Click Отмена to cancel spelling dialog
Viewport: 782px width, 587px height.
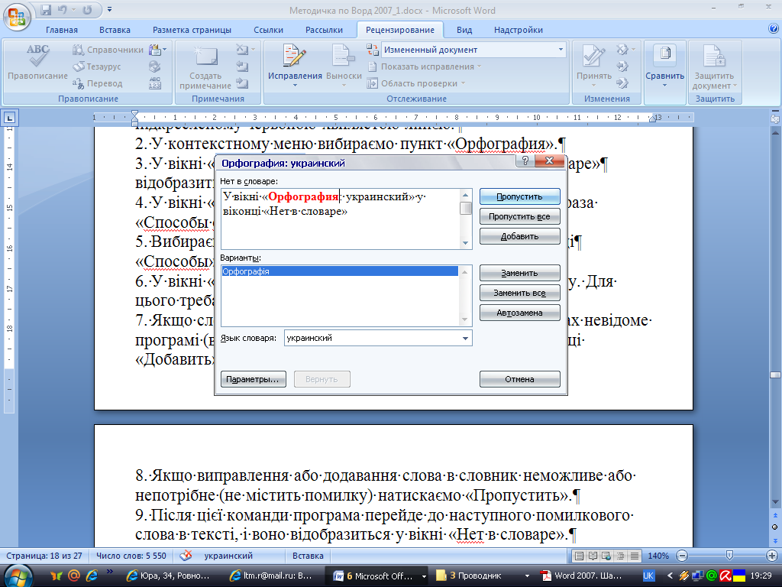[519, 379]
